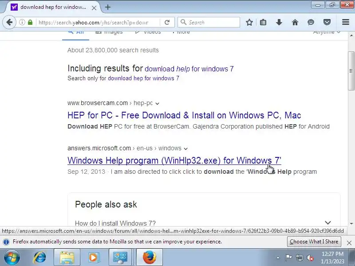
Task: Open 'Windows Help program (WinHlp32.exe)' result
Action: click(x=174, y=160)
